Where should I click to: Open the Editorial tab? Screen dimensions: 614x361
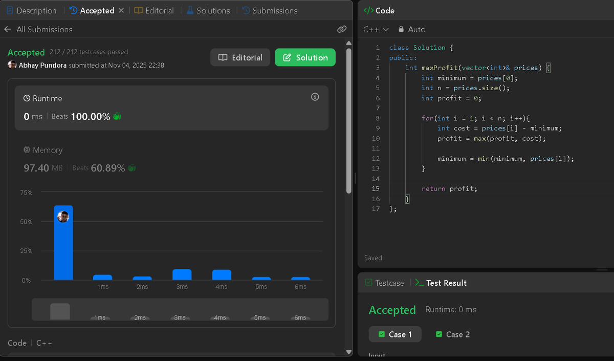[154, 10]
